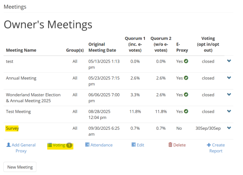Expand Wonderland Master Election row chevron
The width and height of the screenshot is (243, 175).
pyautogui.click(x=229, y=94)
